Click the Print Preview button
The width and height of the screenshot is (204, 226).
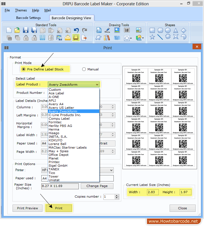pos(27,208)
